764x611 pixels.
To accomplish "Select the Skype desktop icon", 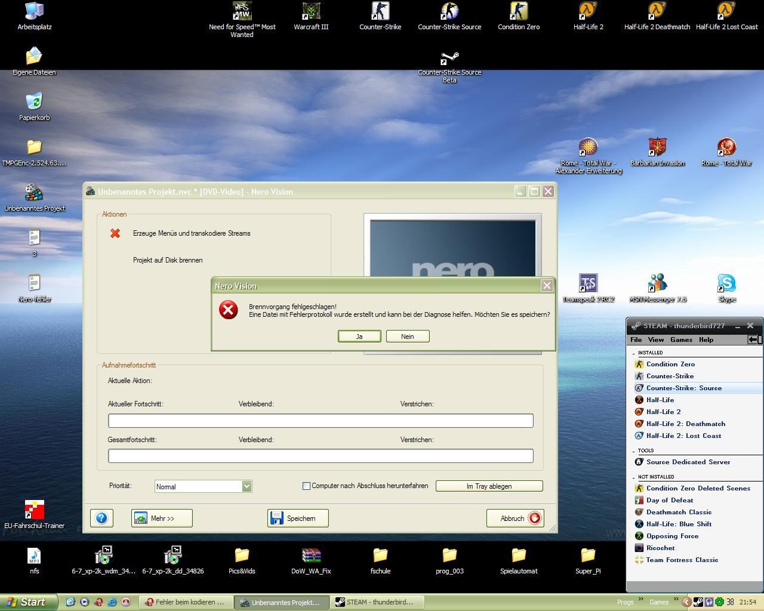I will [x=726, y=283].
